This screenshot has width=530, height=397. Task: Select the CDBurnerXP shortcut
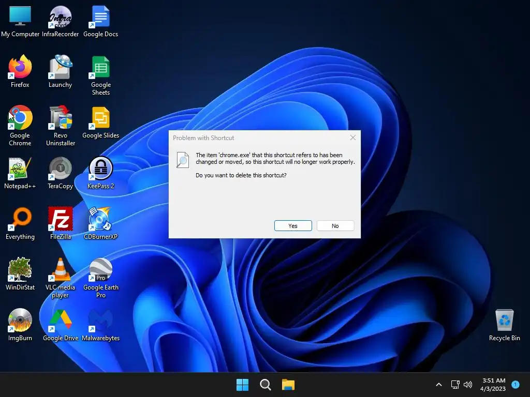tap(100, 223)
